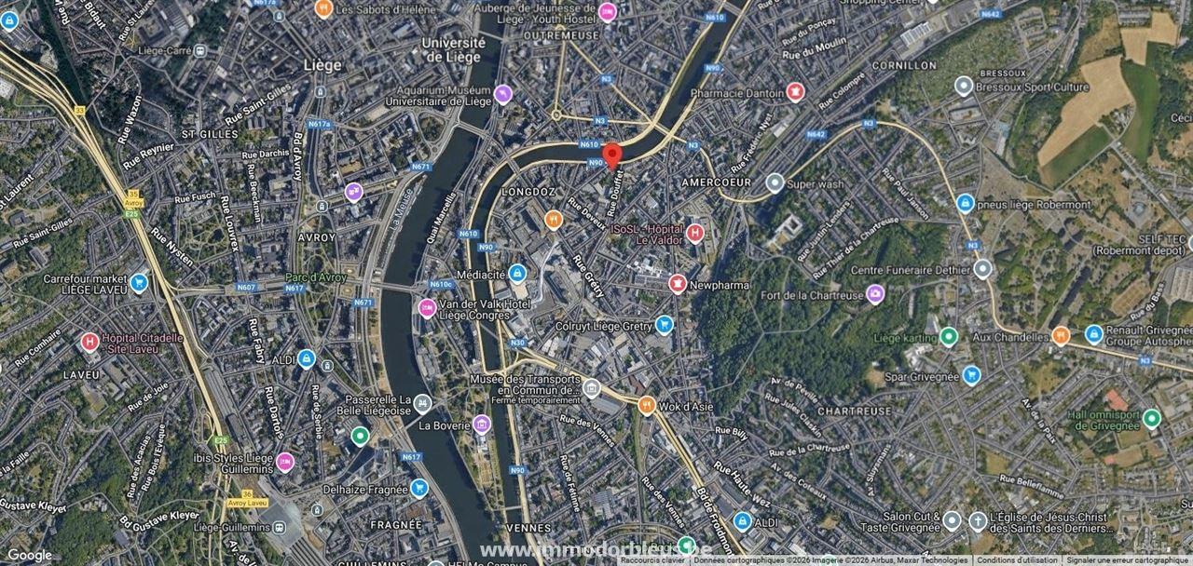Image resolution: width=1193 pixels, height=566 pixels.
Task: Select the Fort de la Chartreuse marker
Action: tap(874, 295)
